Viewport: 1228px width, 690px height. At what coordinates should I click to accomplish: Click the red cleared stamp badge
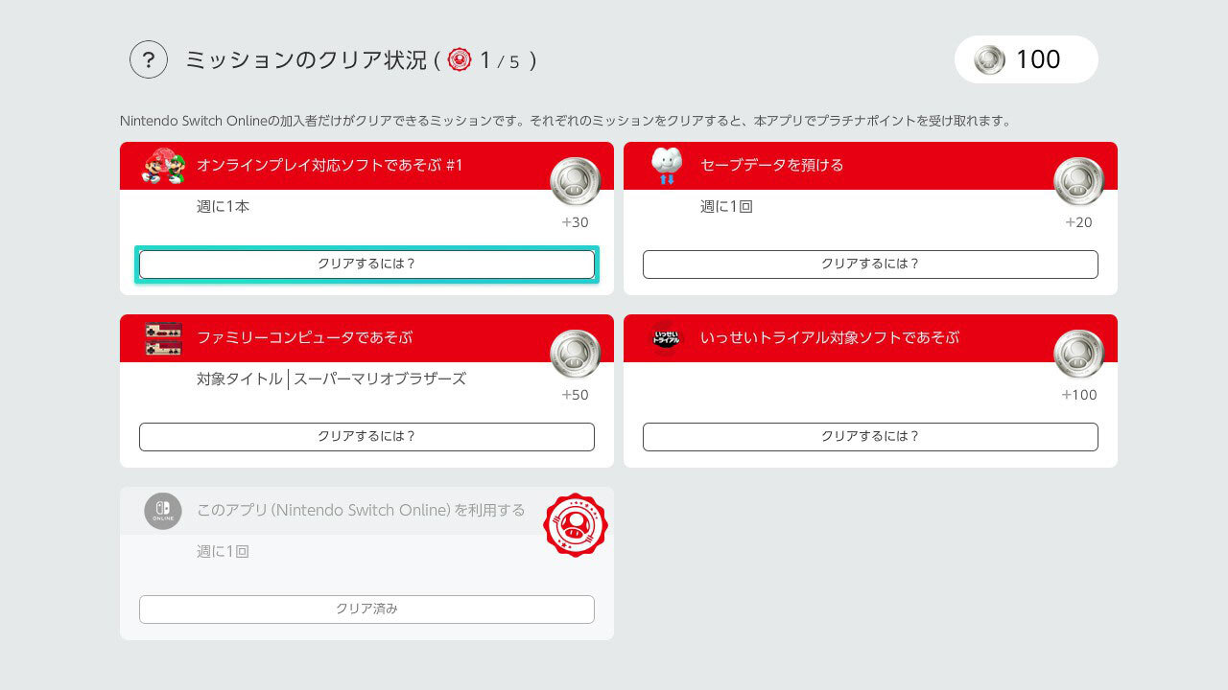(x=575, y=525)
